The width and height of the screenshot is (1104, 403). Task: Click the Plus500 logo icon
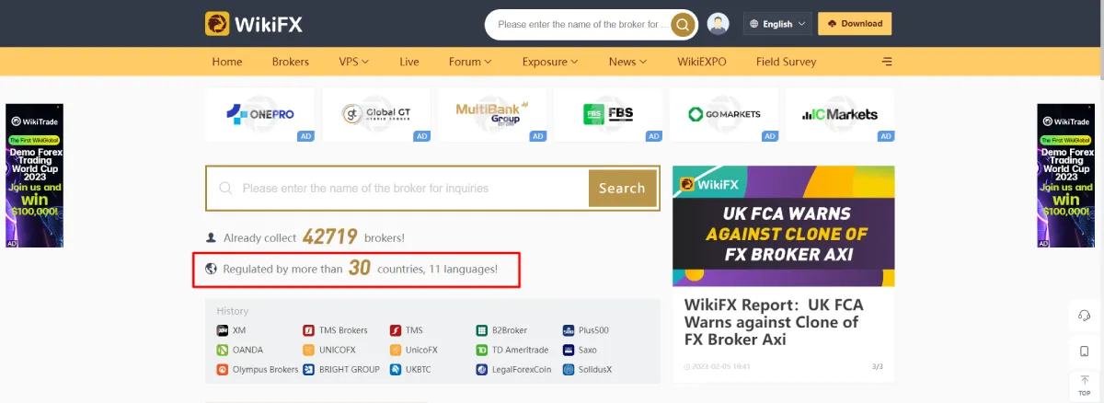568,330
